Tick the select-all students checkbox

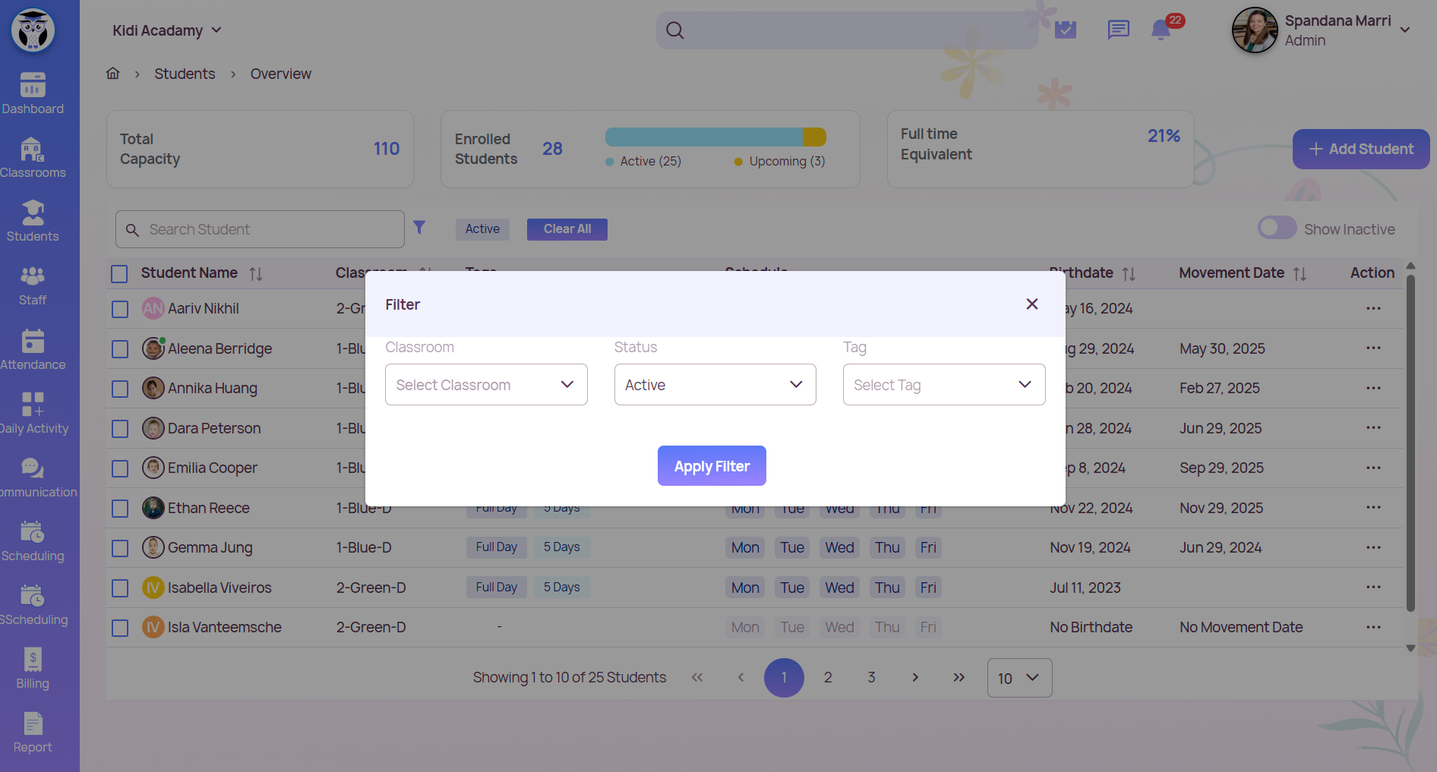119,273
